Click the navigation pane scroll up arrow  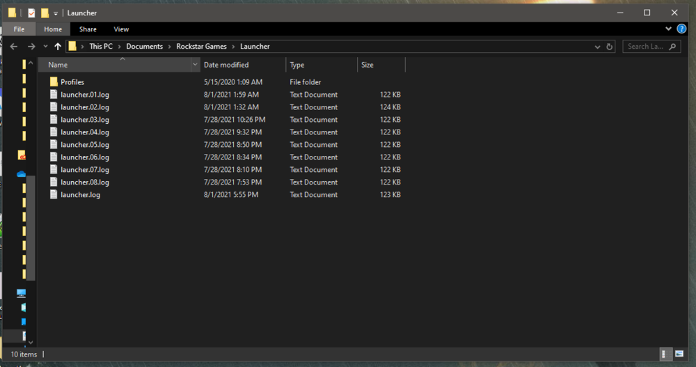click(31, 63)
